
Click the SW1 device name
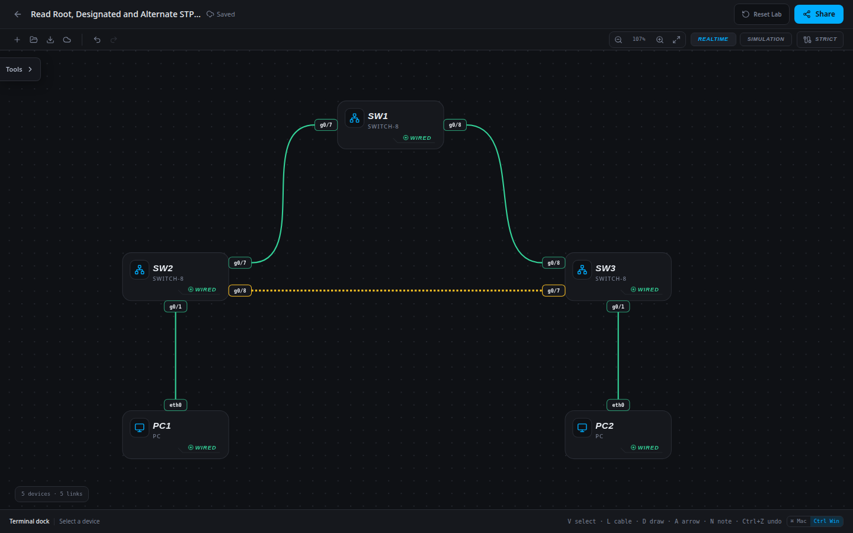pyautogui.click(x=378, y=116)
